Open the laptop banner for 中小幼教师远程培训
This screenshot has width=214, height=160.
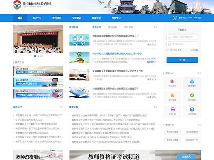(x=38, y=82)
